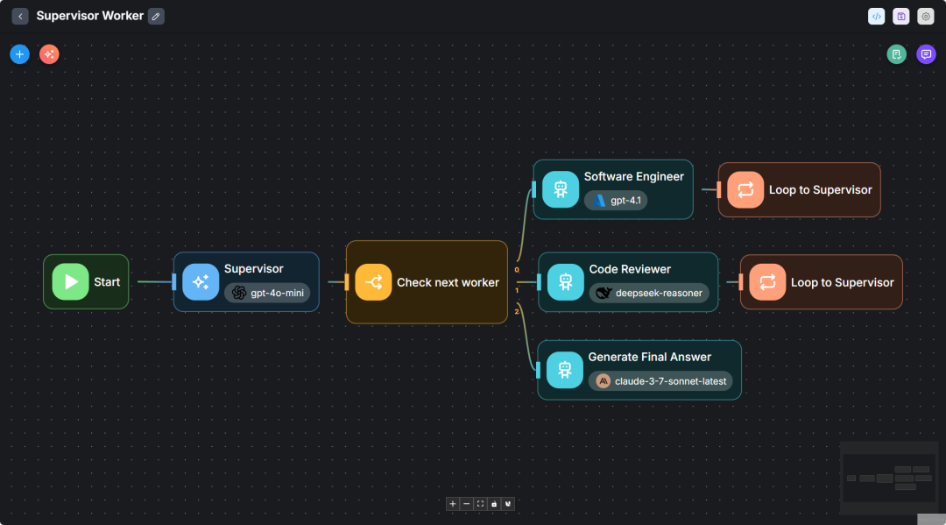Select the Check next worker condition node
946x525 pixels.
427,282
